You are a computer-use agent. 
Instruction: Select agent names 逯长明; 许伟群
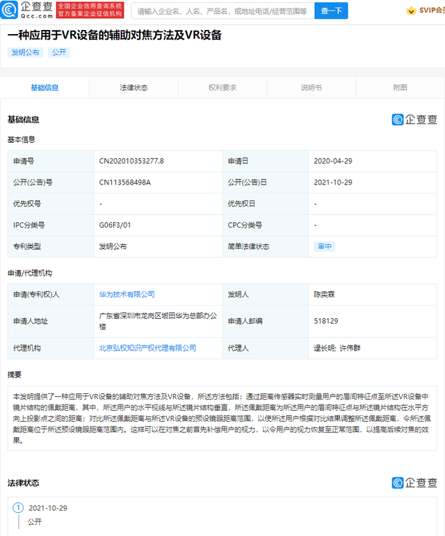(337, 348)
